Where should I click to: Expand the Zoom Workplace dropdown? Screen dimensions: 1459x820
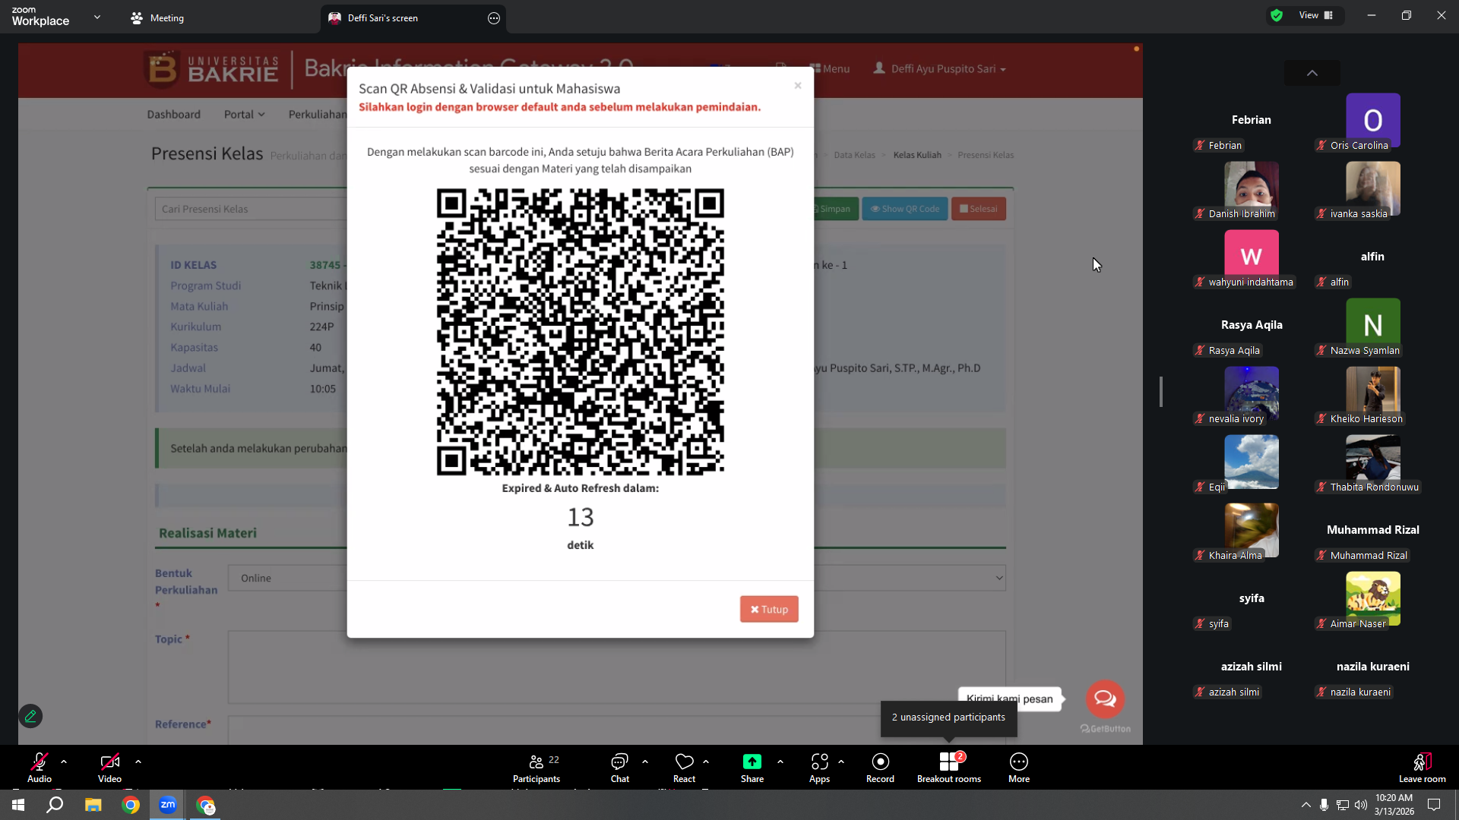coord(97,17)
